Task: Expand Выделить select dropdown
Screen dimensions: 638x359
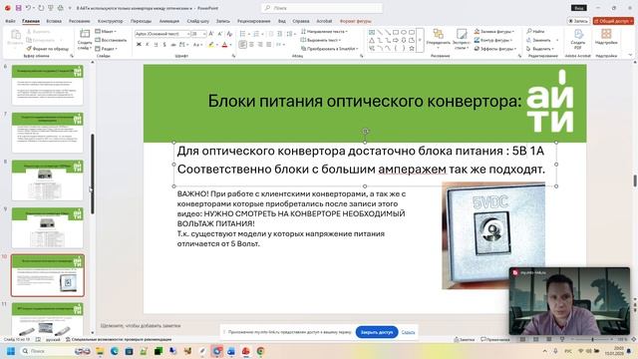Action: pos(540,49)
